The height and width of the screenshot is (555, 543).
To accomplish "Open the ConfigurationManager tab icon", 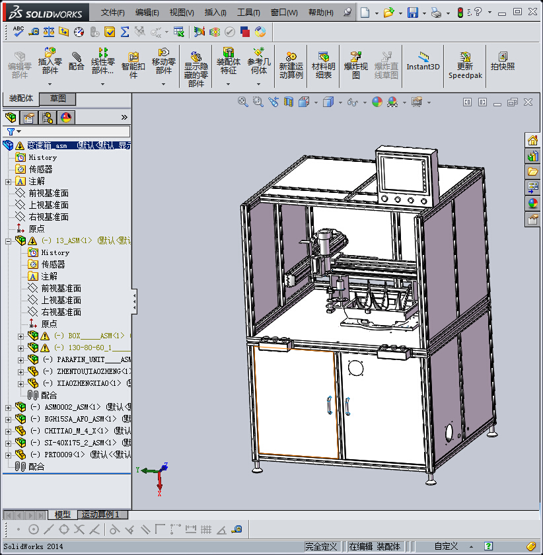I will coord(48,118).
